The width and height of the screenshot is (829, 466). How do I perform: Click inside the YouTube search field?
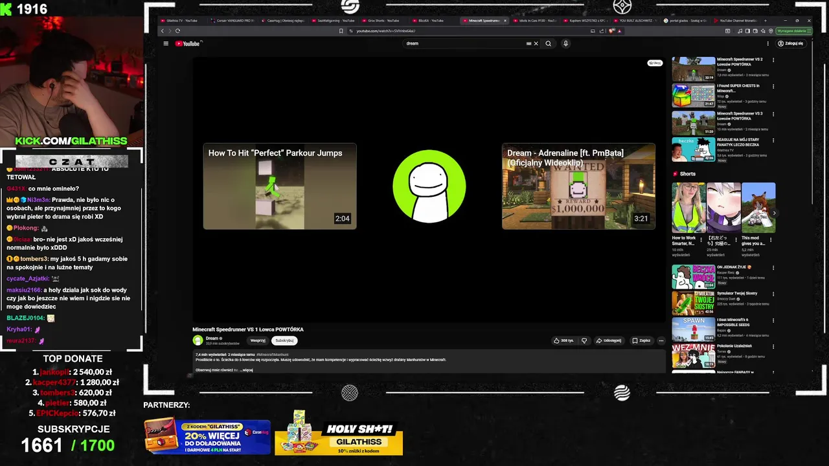point(463,43)
